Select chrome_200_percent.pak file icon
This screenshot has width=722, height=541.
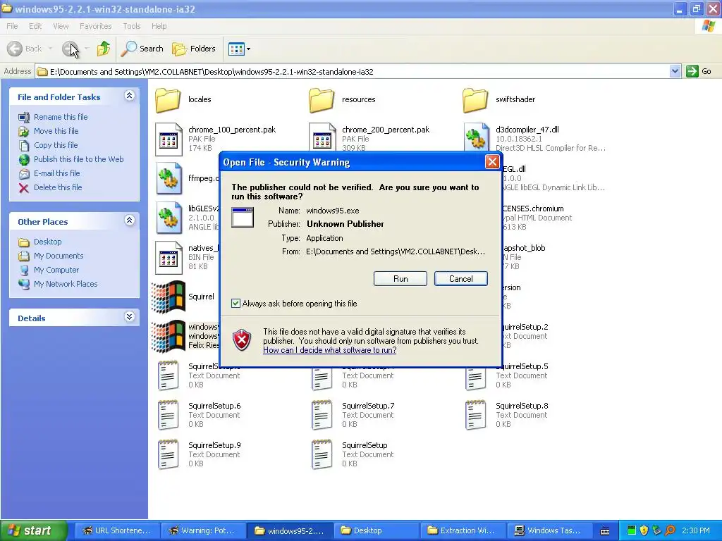click(322, 137)
